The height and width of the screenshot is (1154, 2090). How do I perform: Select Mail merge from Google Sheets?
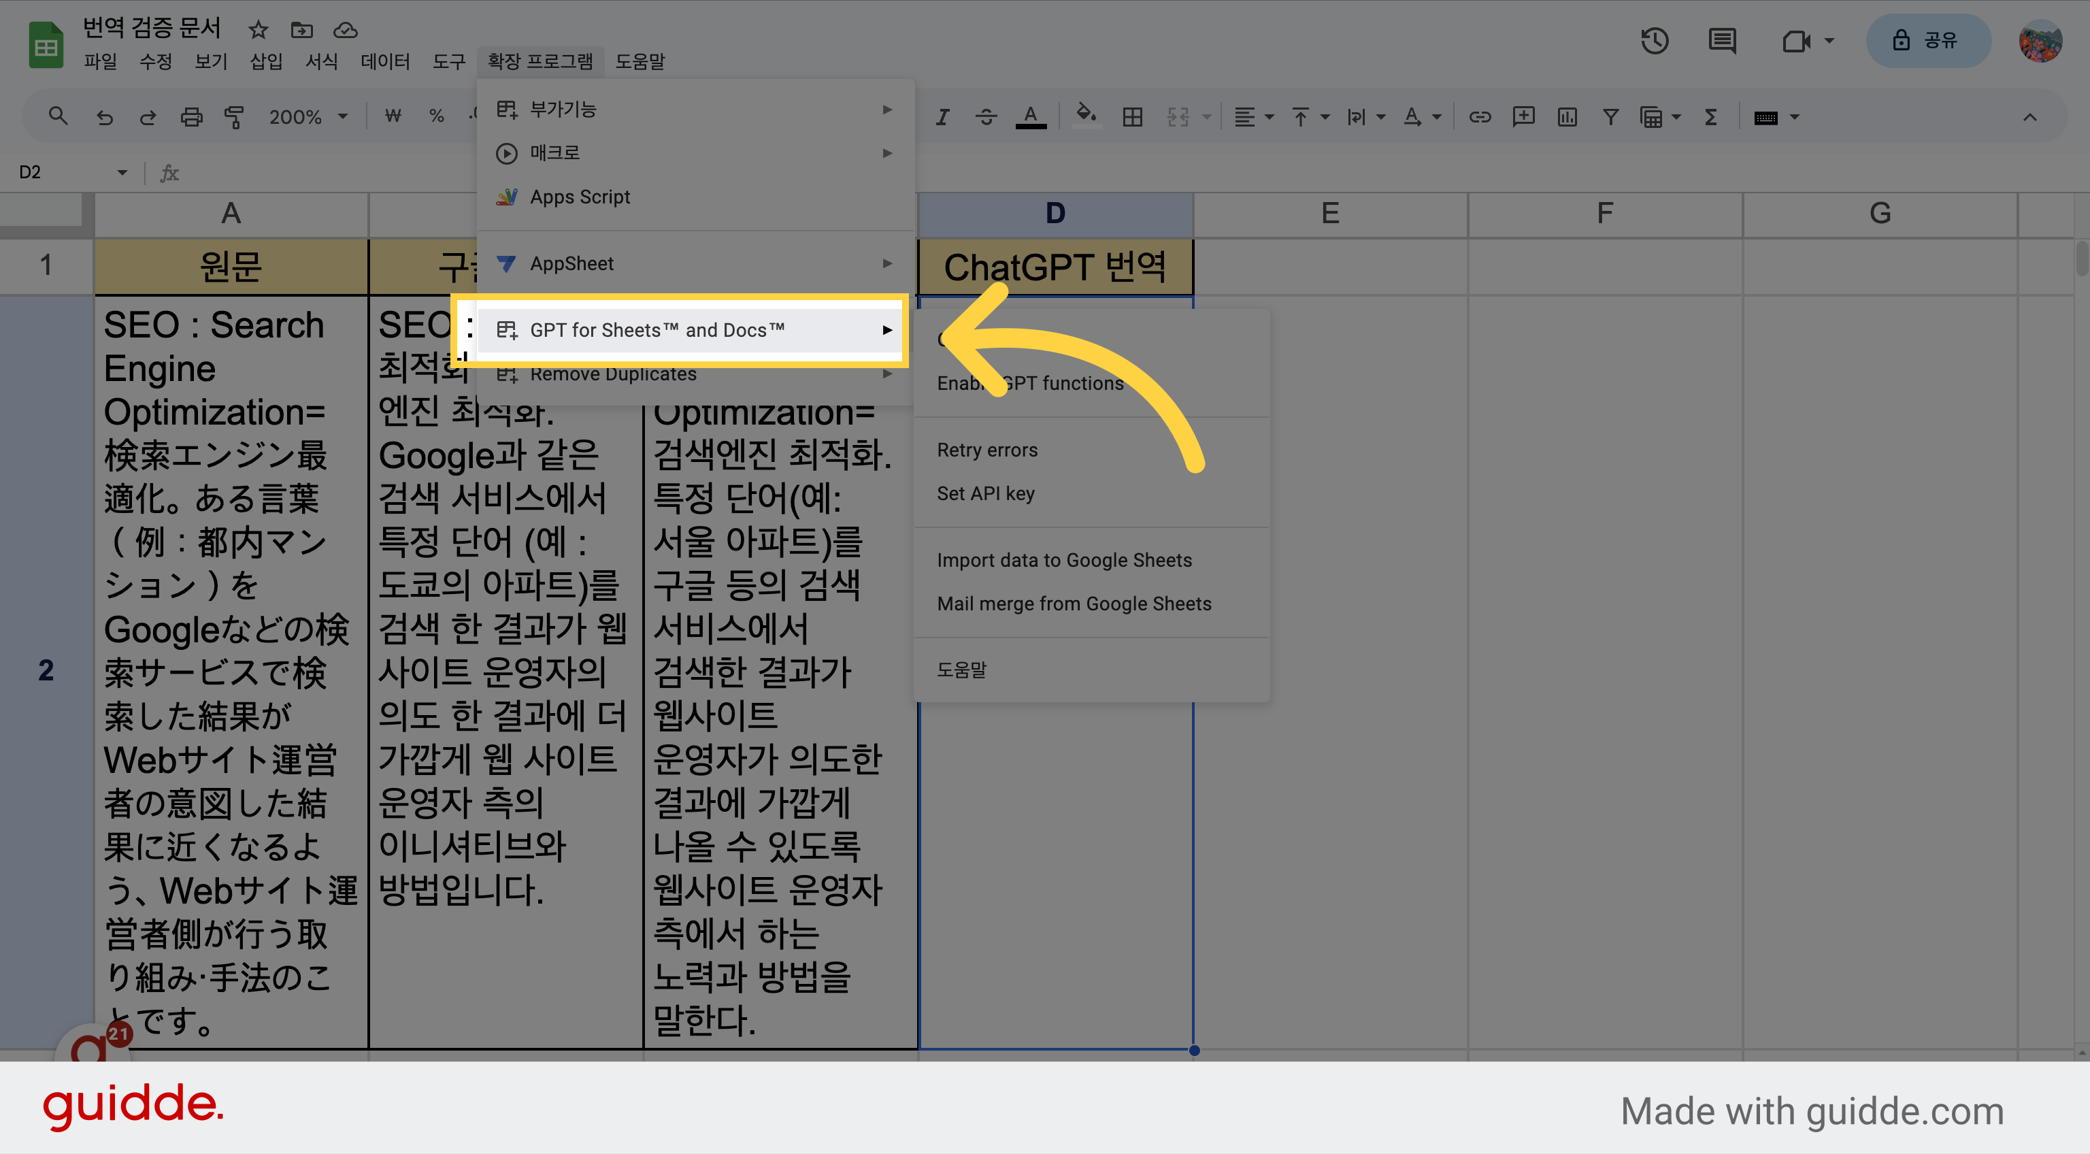click(1092, 604)
